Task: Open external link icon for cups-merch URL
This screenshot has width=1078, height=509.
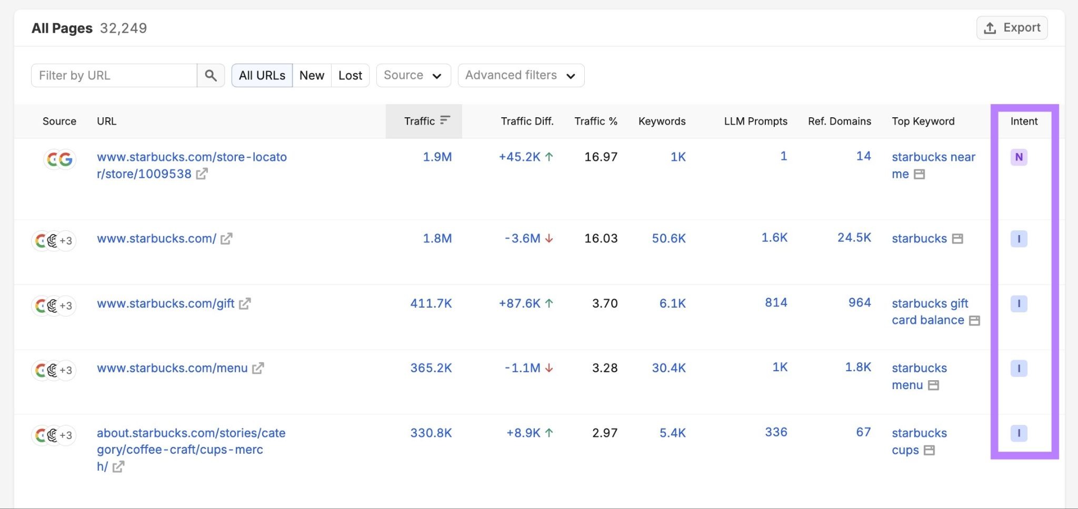Action: (118, 467)
